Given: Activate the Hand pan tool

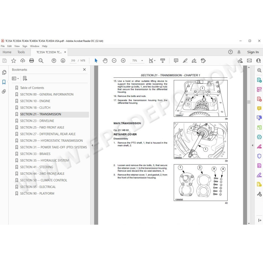Looking at the screenshot, I should (x=105, y=60).
